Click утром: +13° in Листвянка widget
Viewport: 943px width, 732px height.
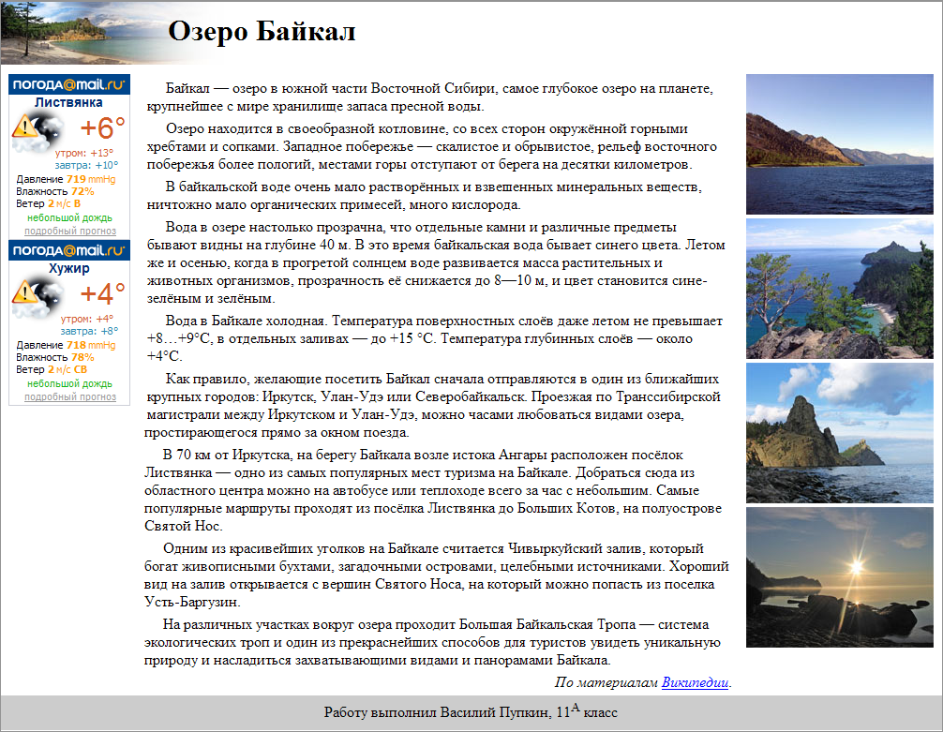(x=84, y=153)
